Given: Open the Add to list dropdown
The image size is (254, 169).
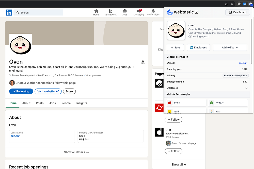Looking at the screenshot, I should tap(230, 47).
